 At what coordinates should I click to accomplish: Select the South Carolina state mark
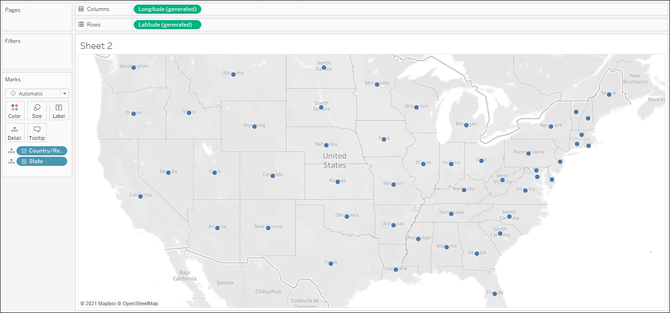pyautogui.click(x=500, y=233)
